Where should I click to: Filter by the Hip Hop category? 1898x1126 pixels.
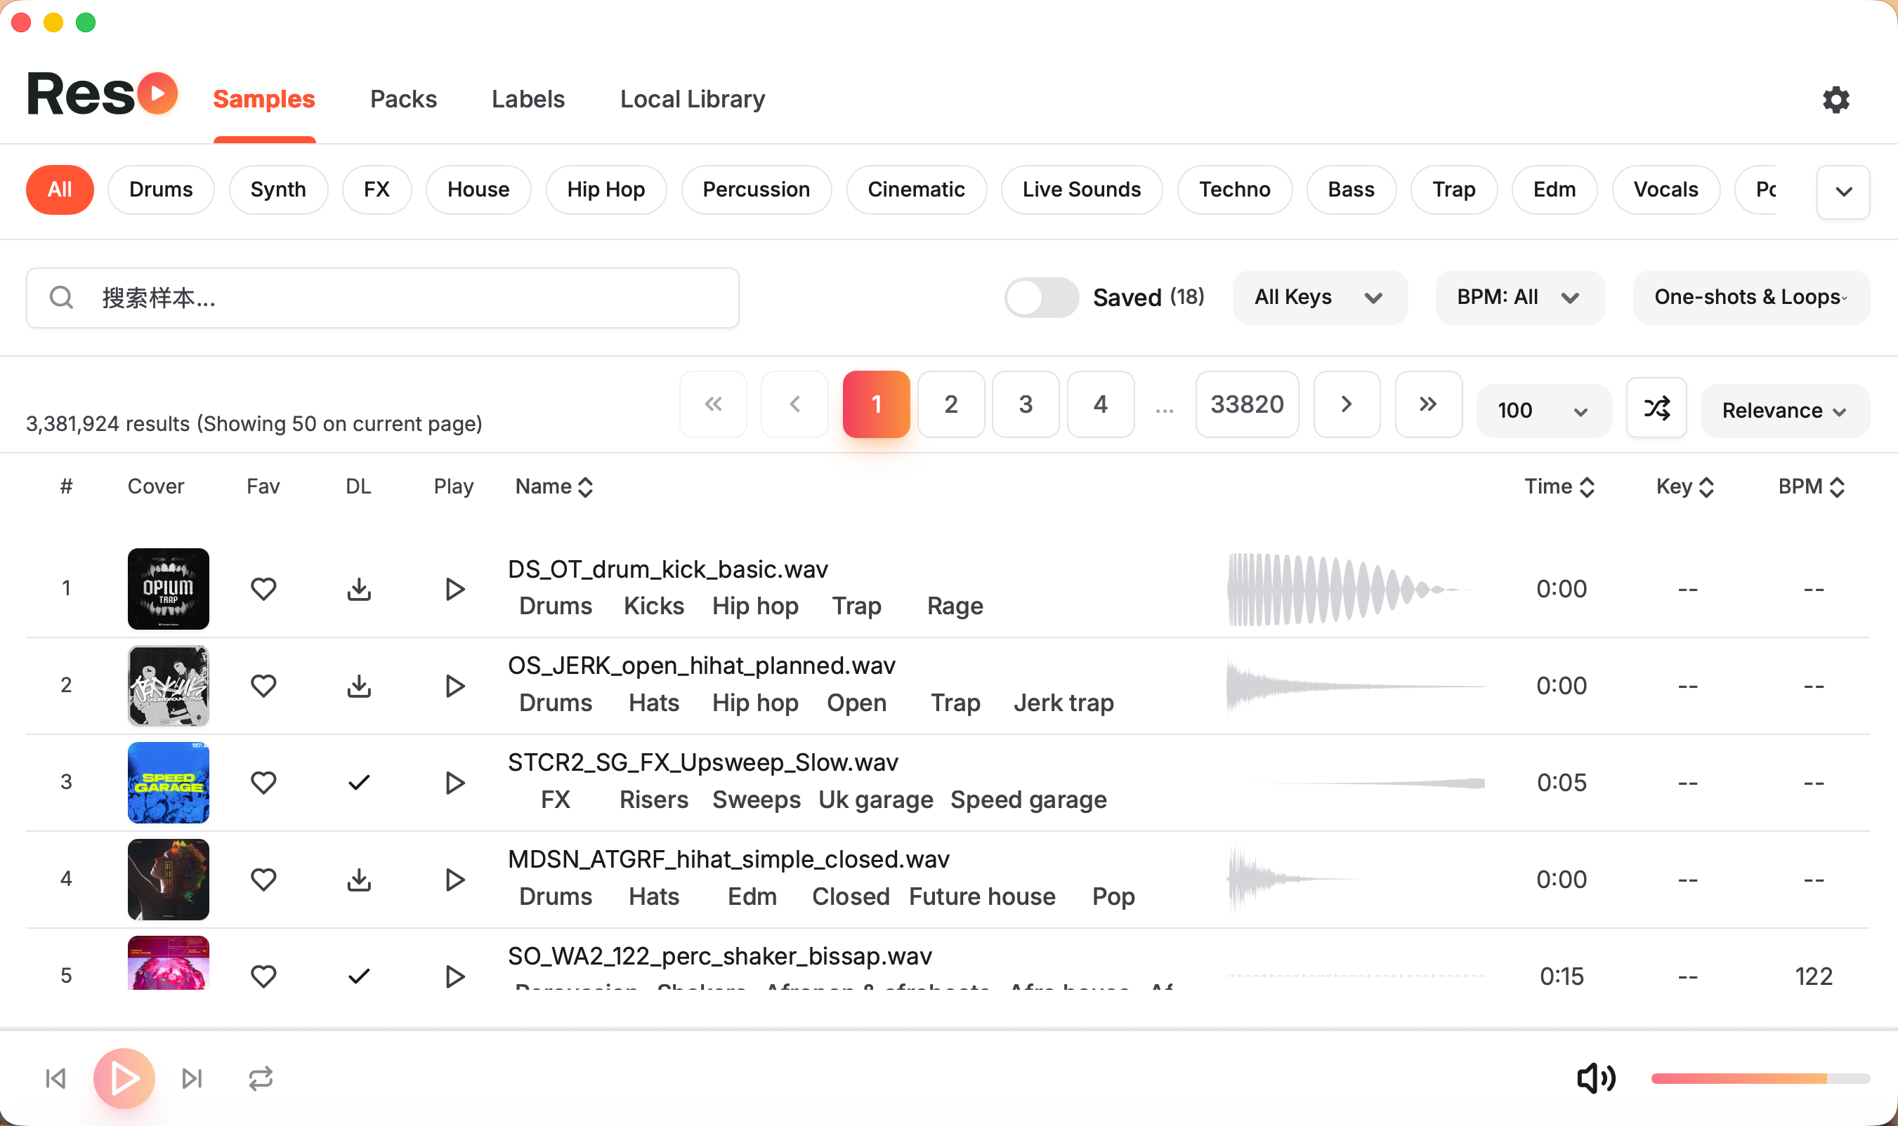click(x=605, y=190)
